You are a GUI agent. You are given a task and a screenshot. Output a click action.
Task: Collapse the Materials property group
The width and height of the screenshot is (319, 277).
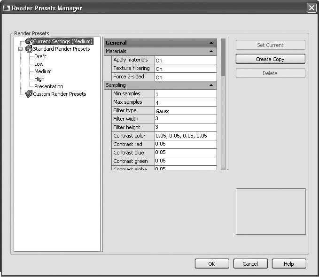click(211, 51)
